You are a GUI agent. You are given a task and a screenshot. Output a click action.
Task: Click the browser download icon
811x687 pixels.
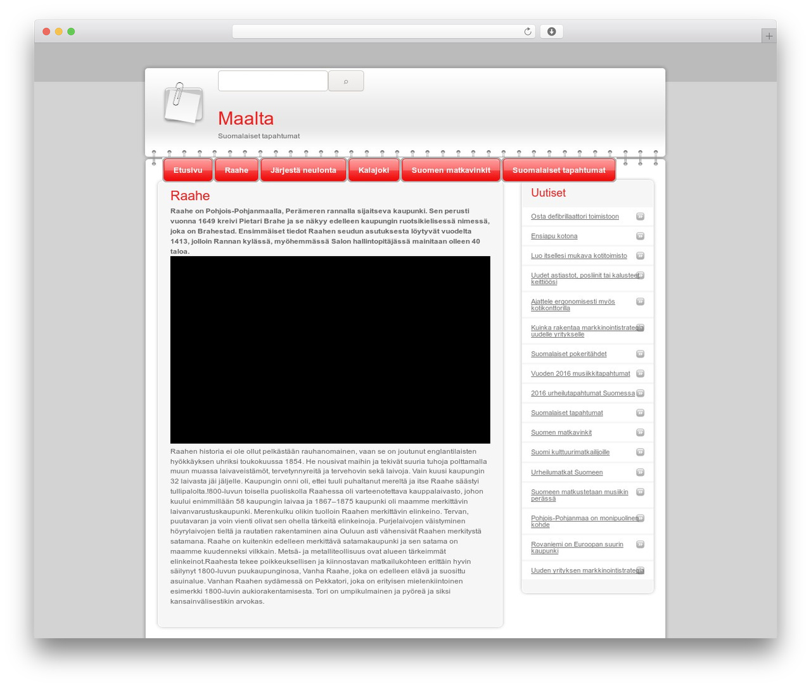tap(551, 32)
